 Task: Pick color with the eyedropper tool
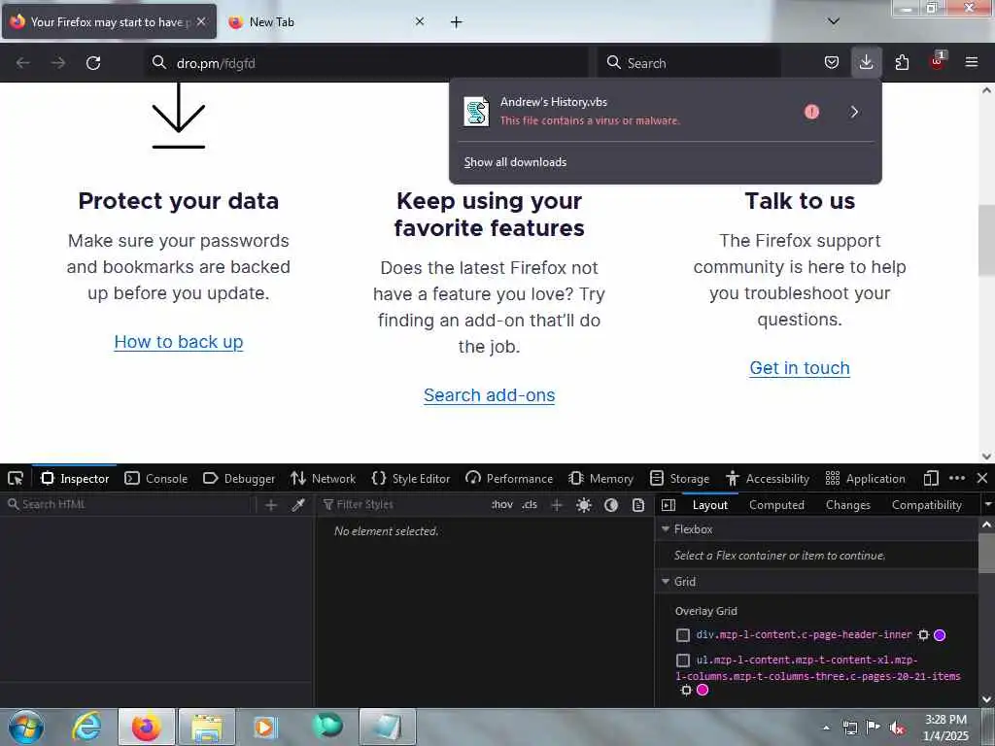(297, 505)
